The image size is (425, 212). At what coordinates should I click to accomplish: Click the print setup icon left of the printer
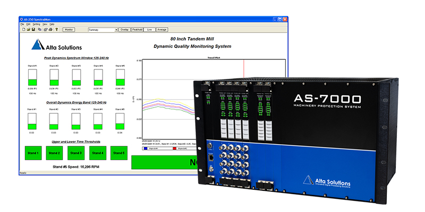45,30
